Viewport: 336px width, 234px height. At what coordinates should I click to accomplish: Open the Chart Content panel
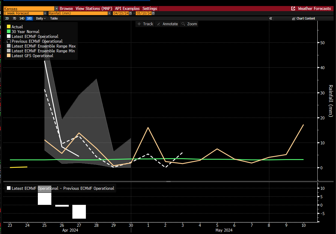[x=304, y=18]
